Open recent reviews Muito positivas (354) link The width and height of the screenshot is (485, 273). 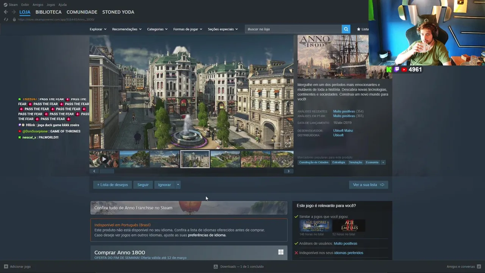point(348,111)
